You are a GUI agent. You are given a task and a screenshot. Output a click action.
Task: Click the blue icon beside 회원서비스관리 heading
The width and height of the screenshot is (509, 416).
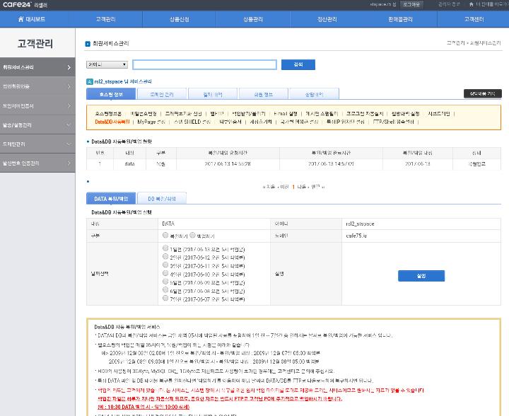coord(88,44)
